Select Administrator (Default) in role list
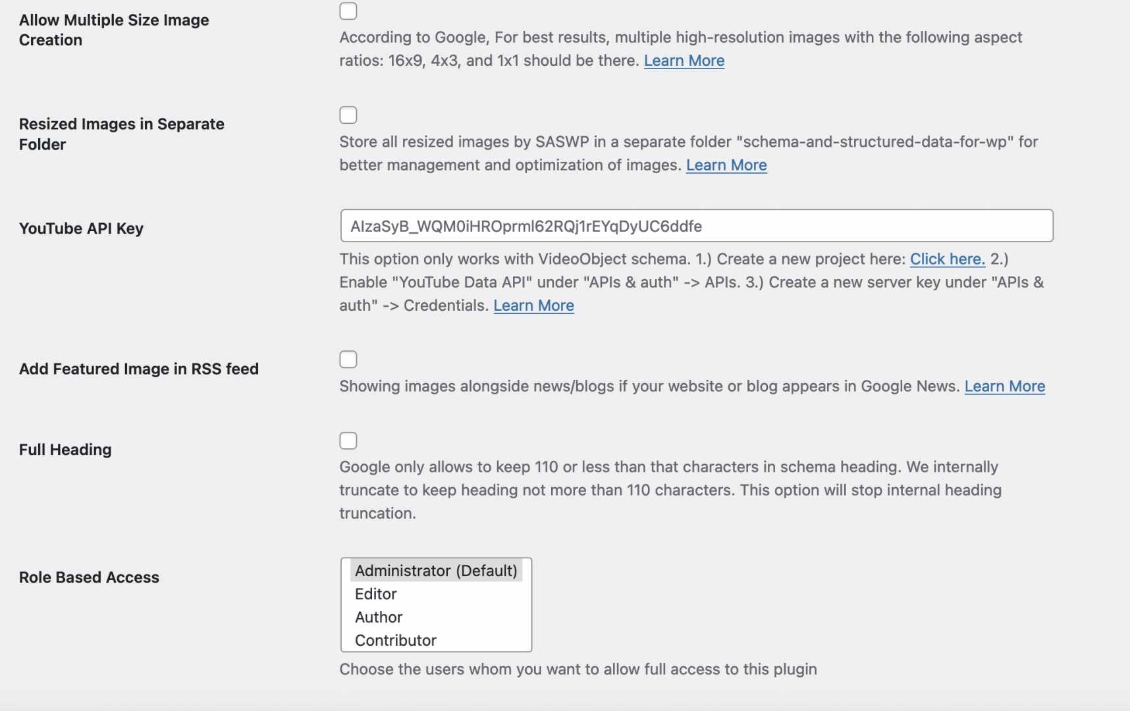1130x711 pixels. (x=436, y=571)
